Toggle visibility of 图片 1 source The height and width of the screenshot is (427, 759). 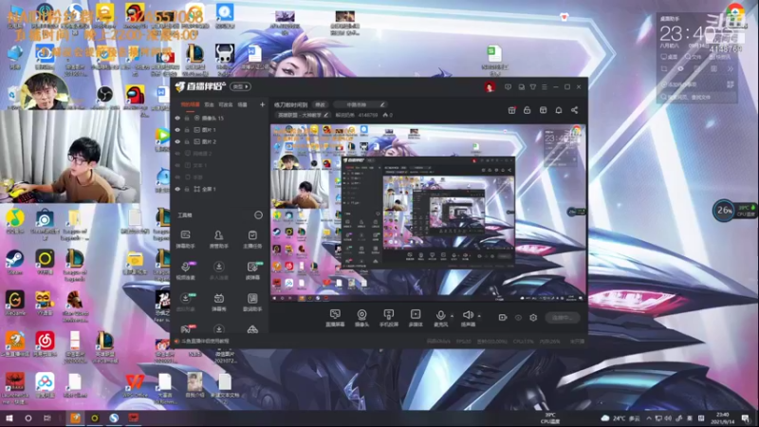tap(177, 130)
